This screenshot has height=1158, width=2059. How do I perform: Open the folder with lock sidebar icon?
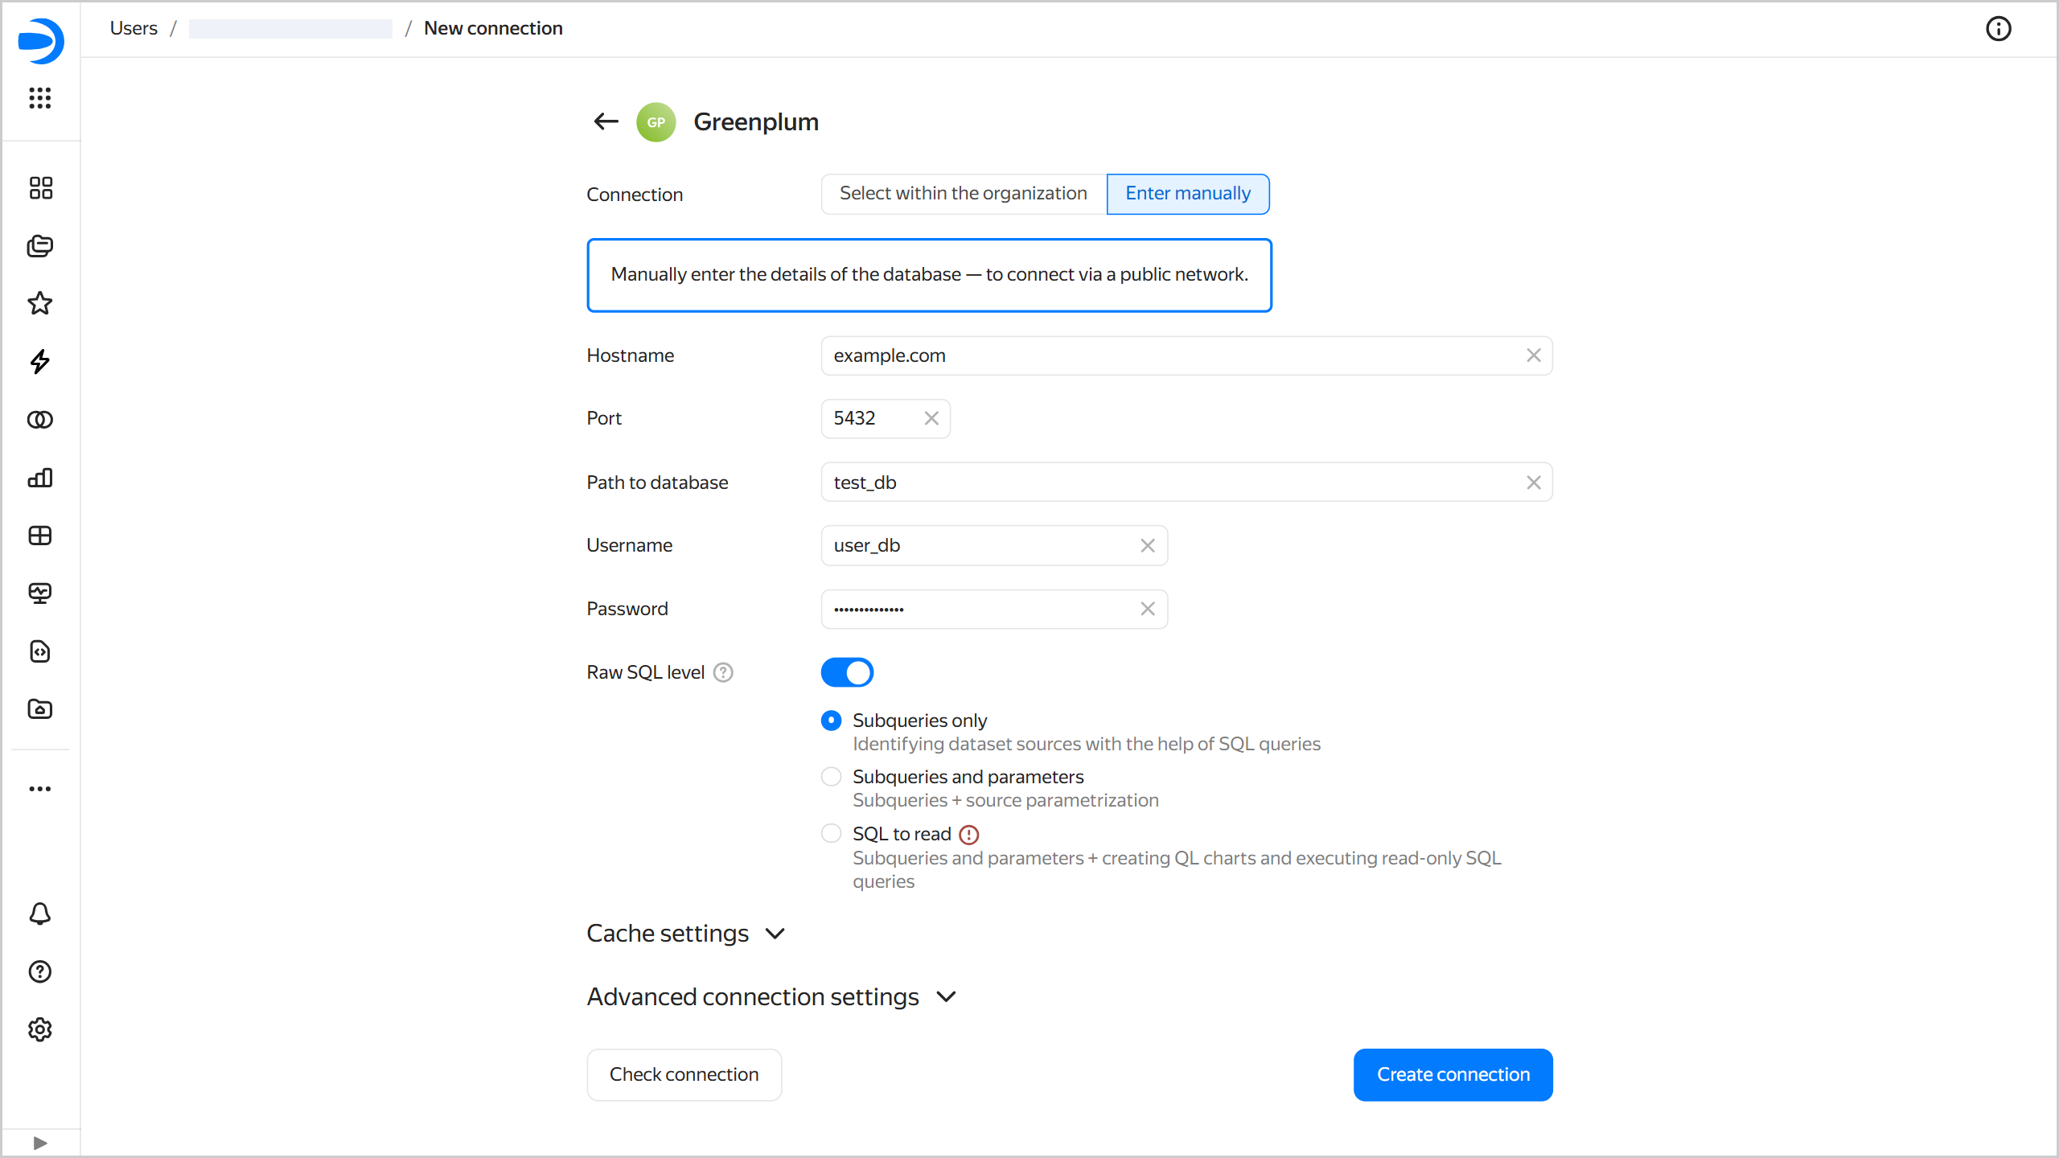tap(40, 709)
